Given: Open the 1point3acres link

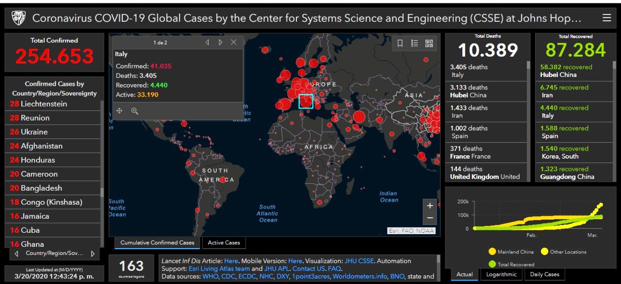Looking at the screenshot, I should (x=311, y=276).
